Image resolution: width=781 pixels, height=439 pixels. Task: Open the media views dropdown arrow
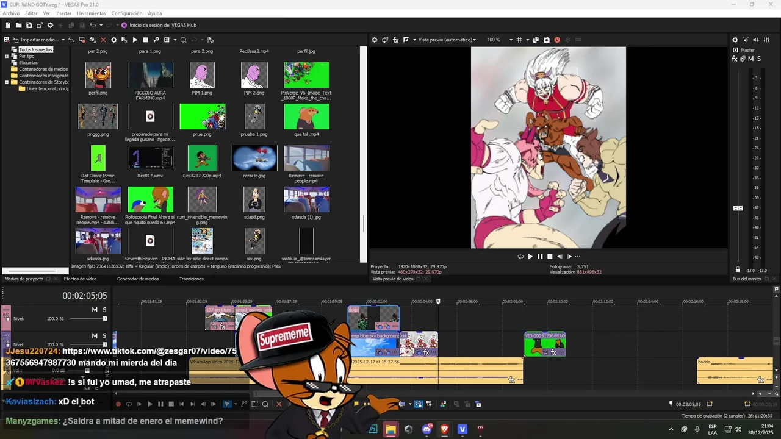click(x=175, y=40)
